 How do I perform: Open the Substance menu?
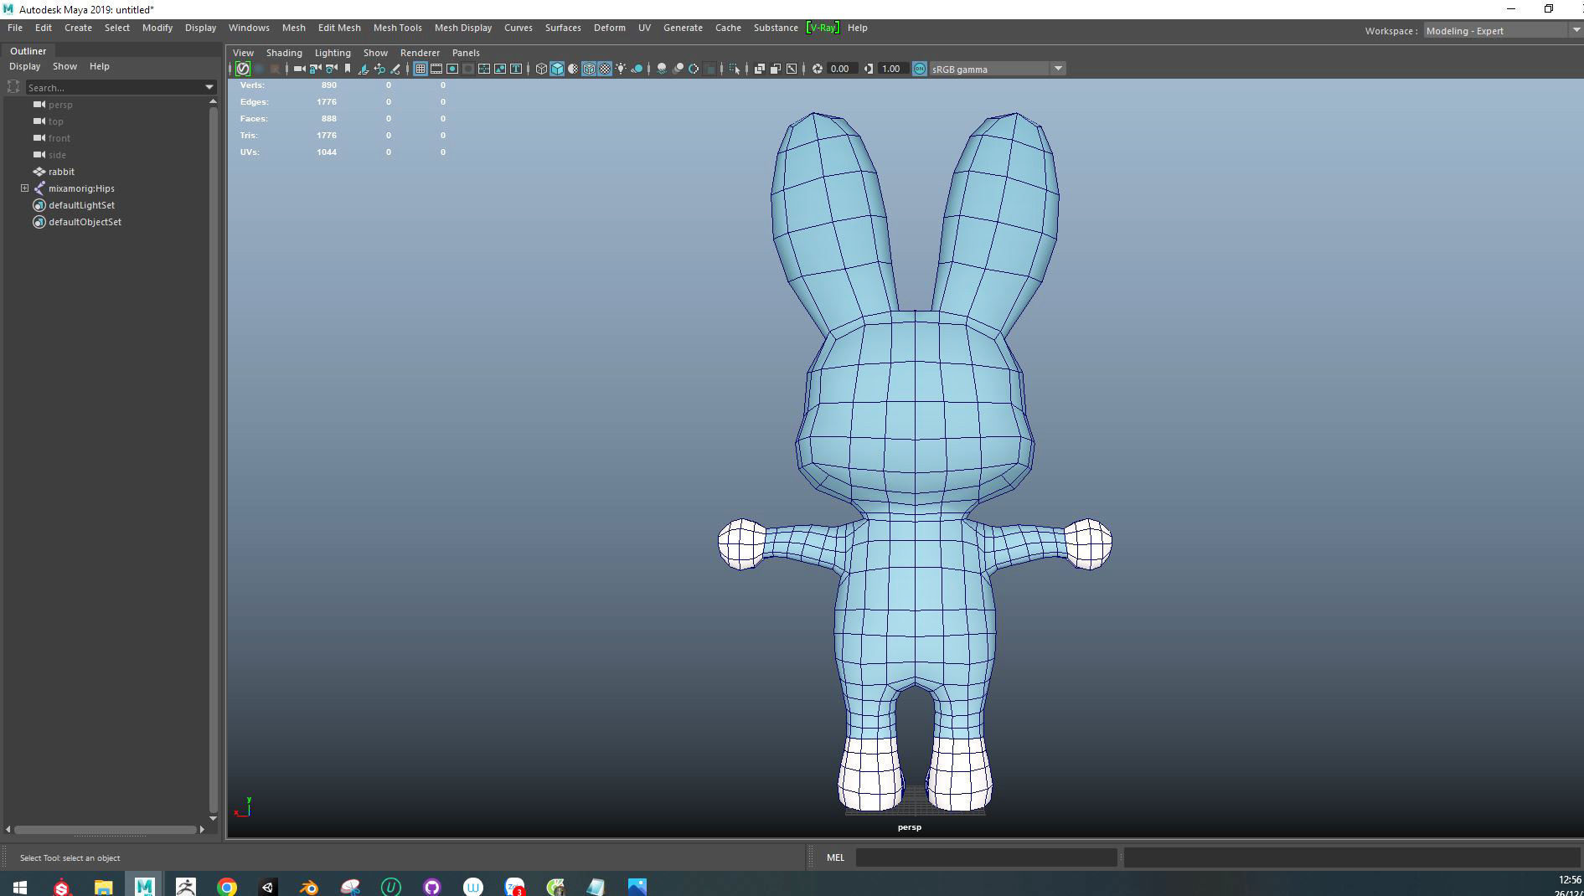coord(776,28)
